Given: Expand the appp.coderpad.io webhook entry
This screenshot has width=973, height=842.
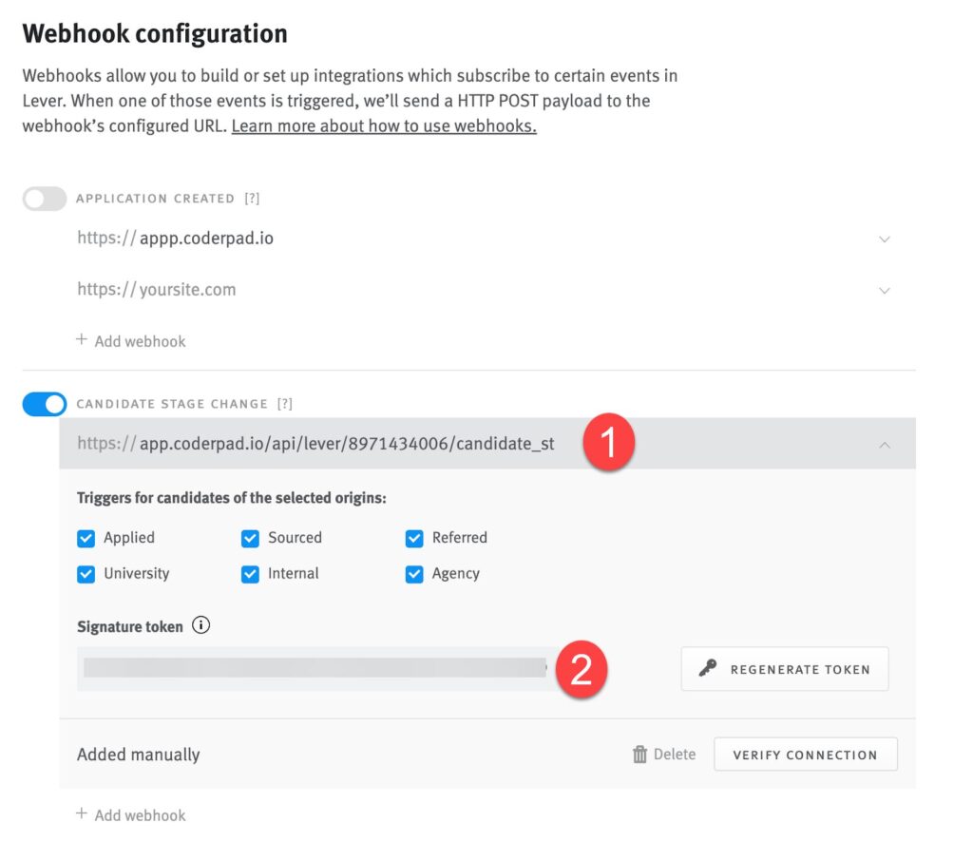Looking at the screenshot, I should pos(885,239).
